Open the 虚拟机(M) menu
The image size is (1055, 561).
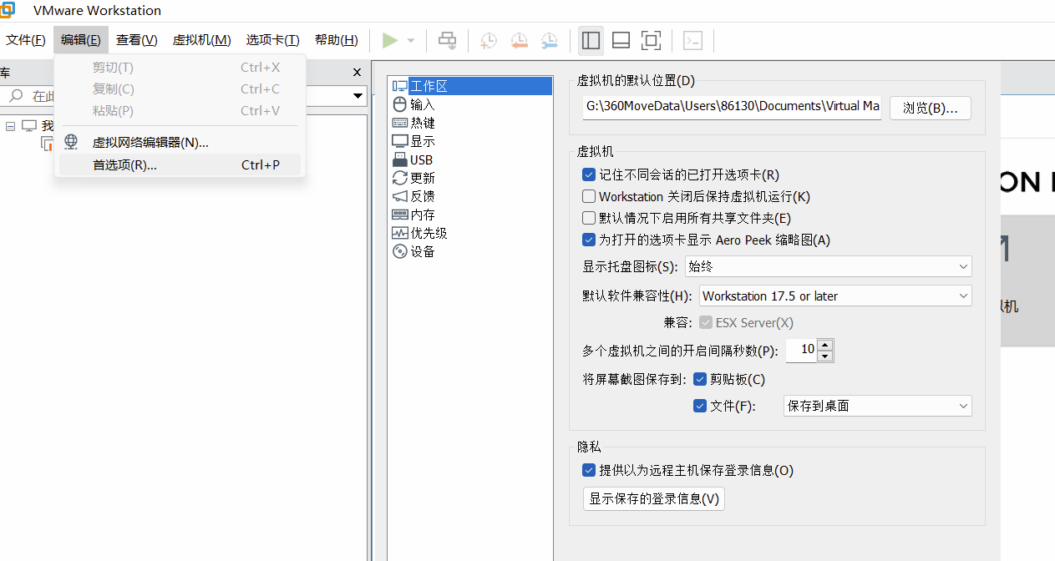[x=201, y=40]
